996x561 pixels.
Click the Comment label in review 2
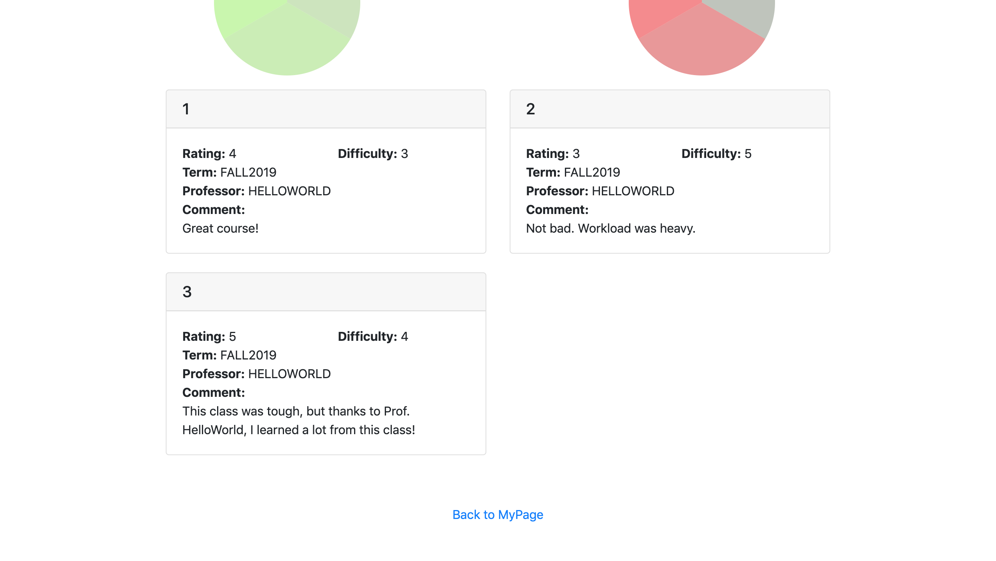point(557,209)
